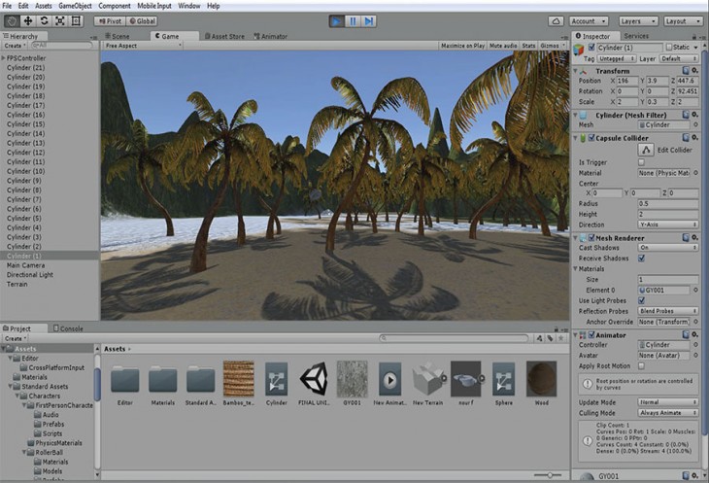709x483 pixels.
Task: Open the Cast Shadows dropdown
Action: tap(667, 248)
